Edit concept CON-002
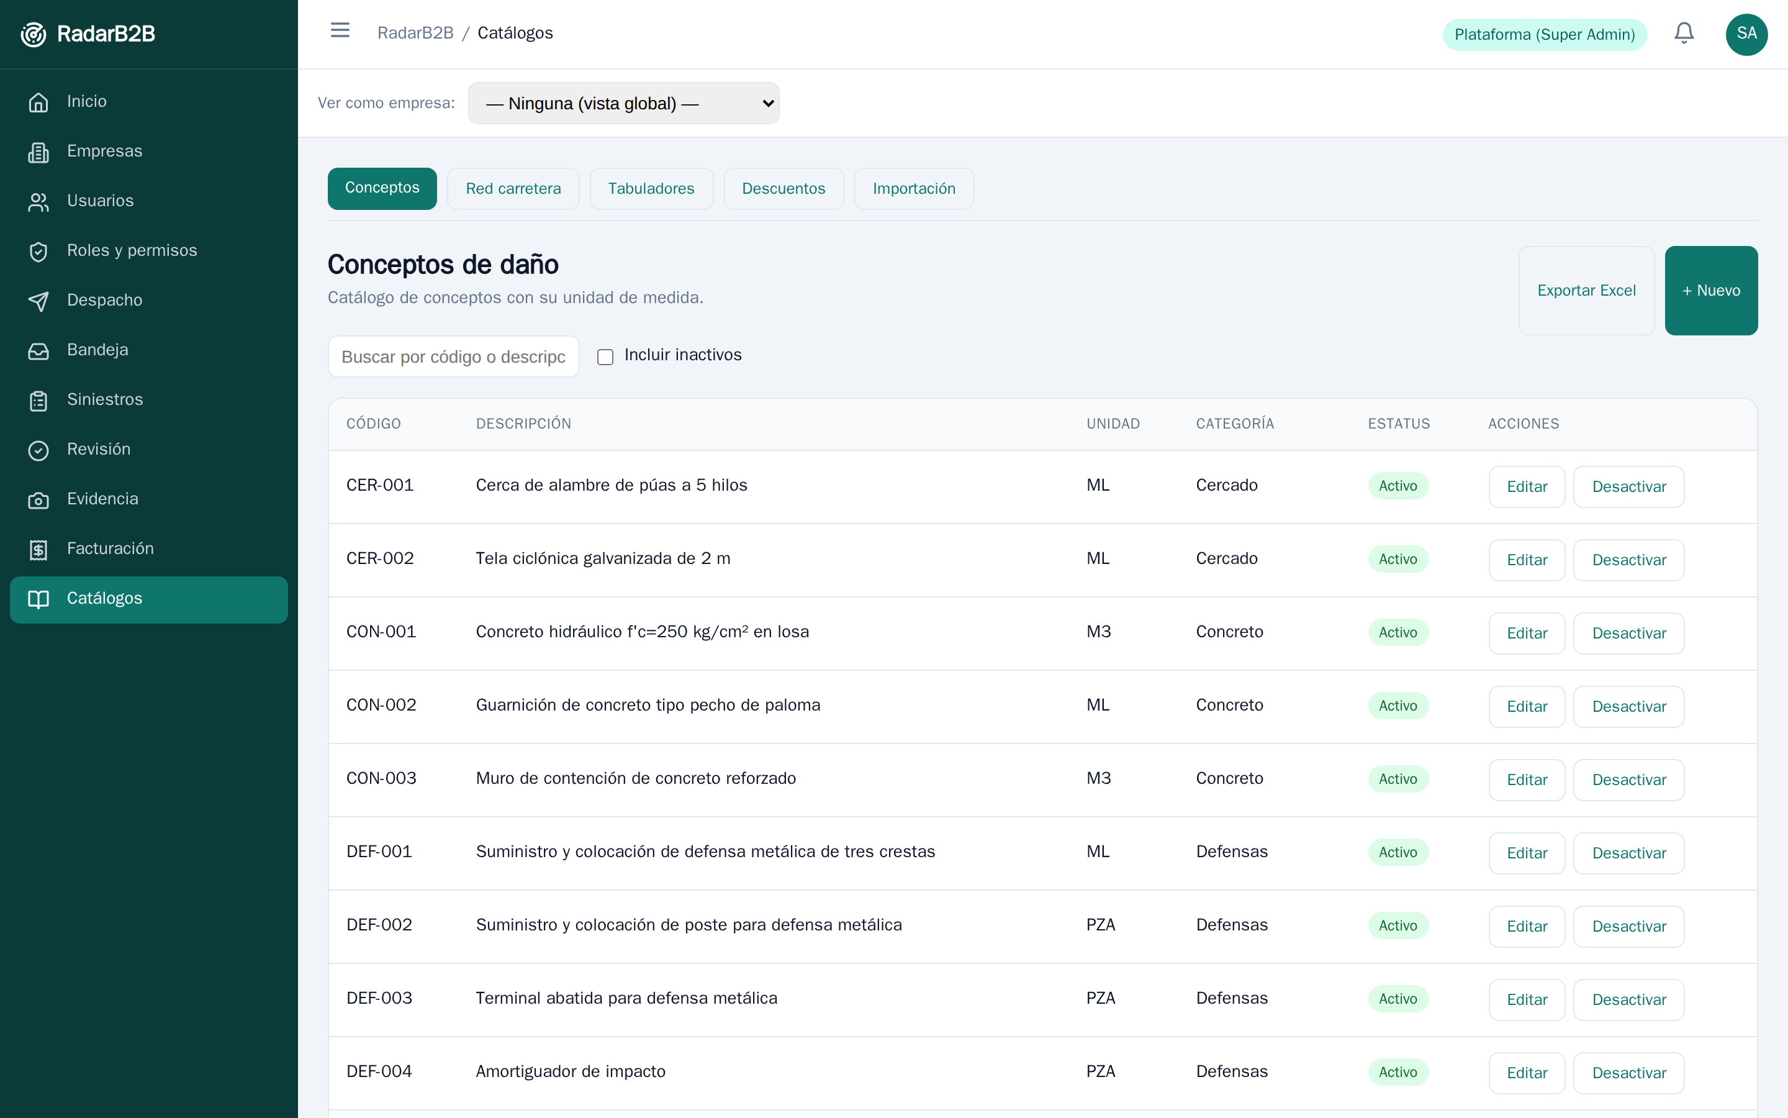 [x=1527, y=706]
